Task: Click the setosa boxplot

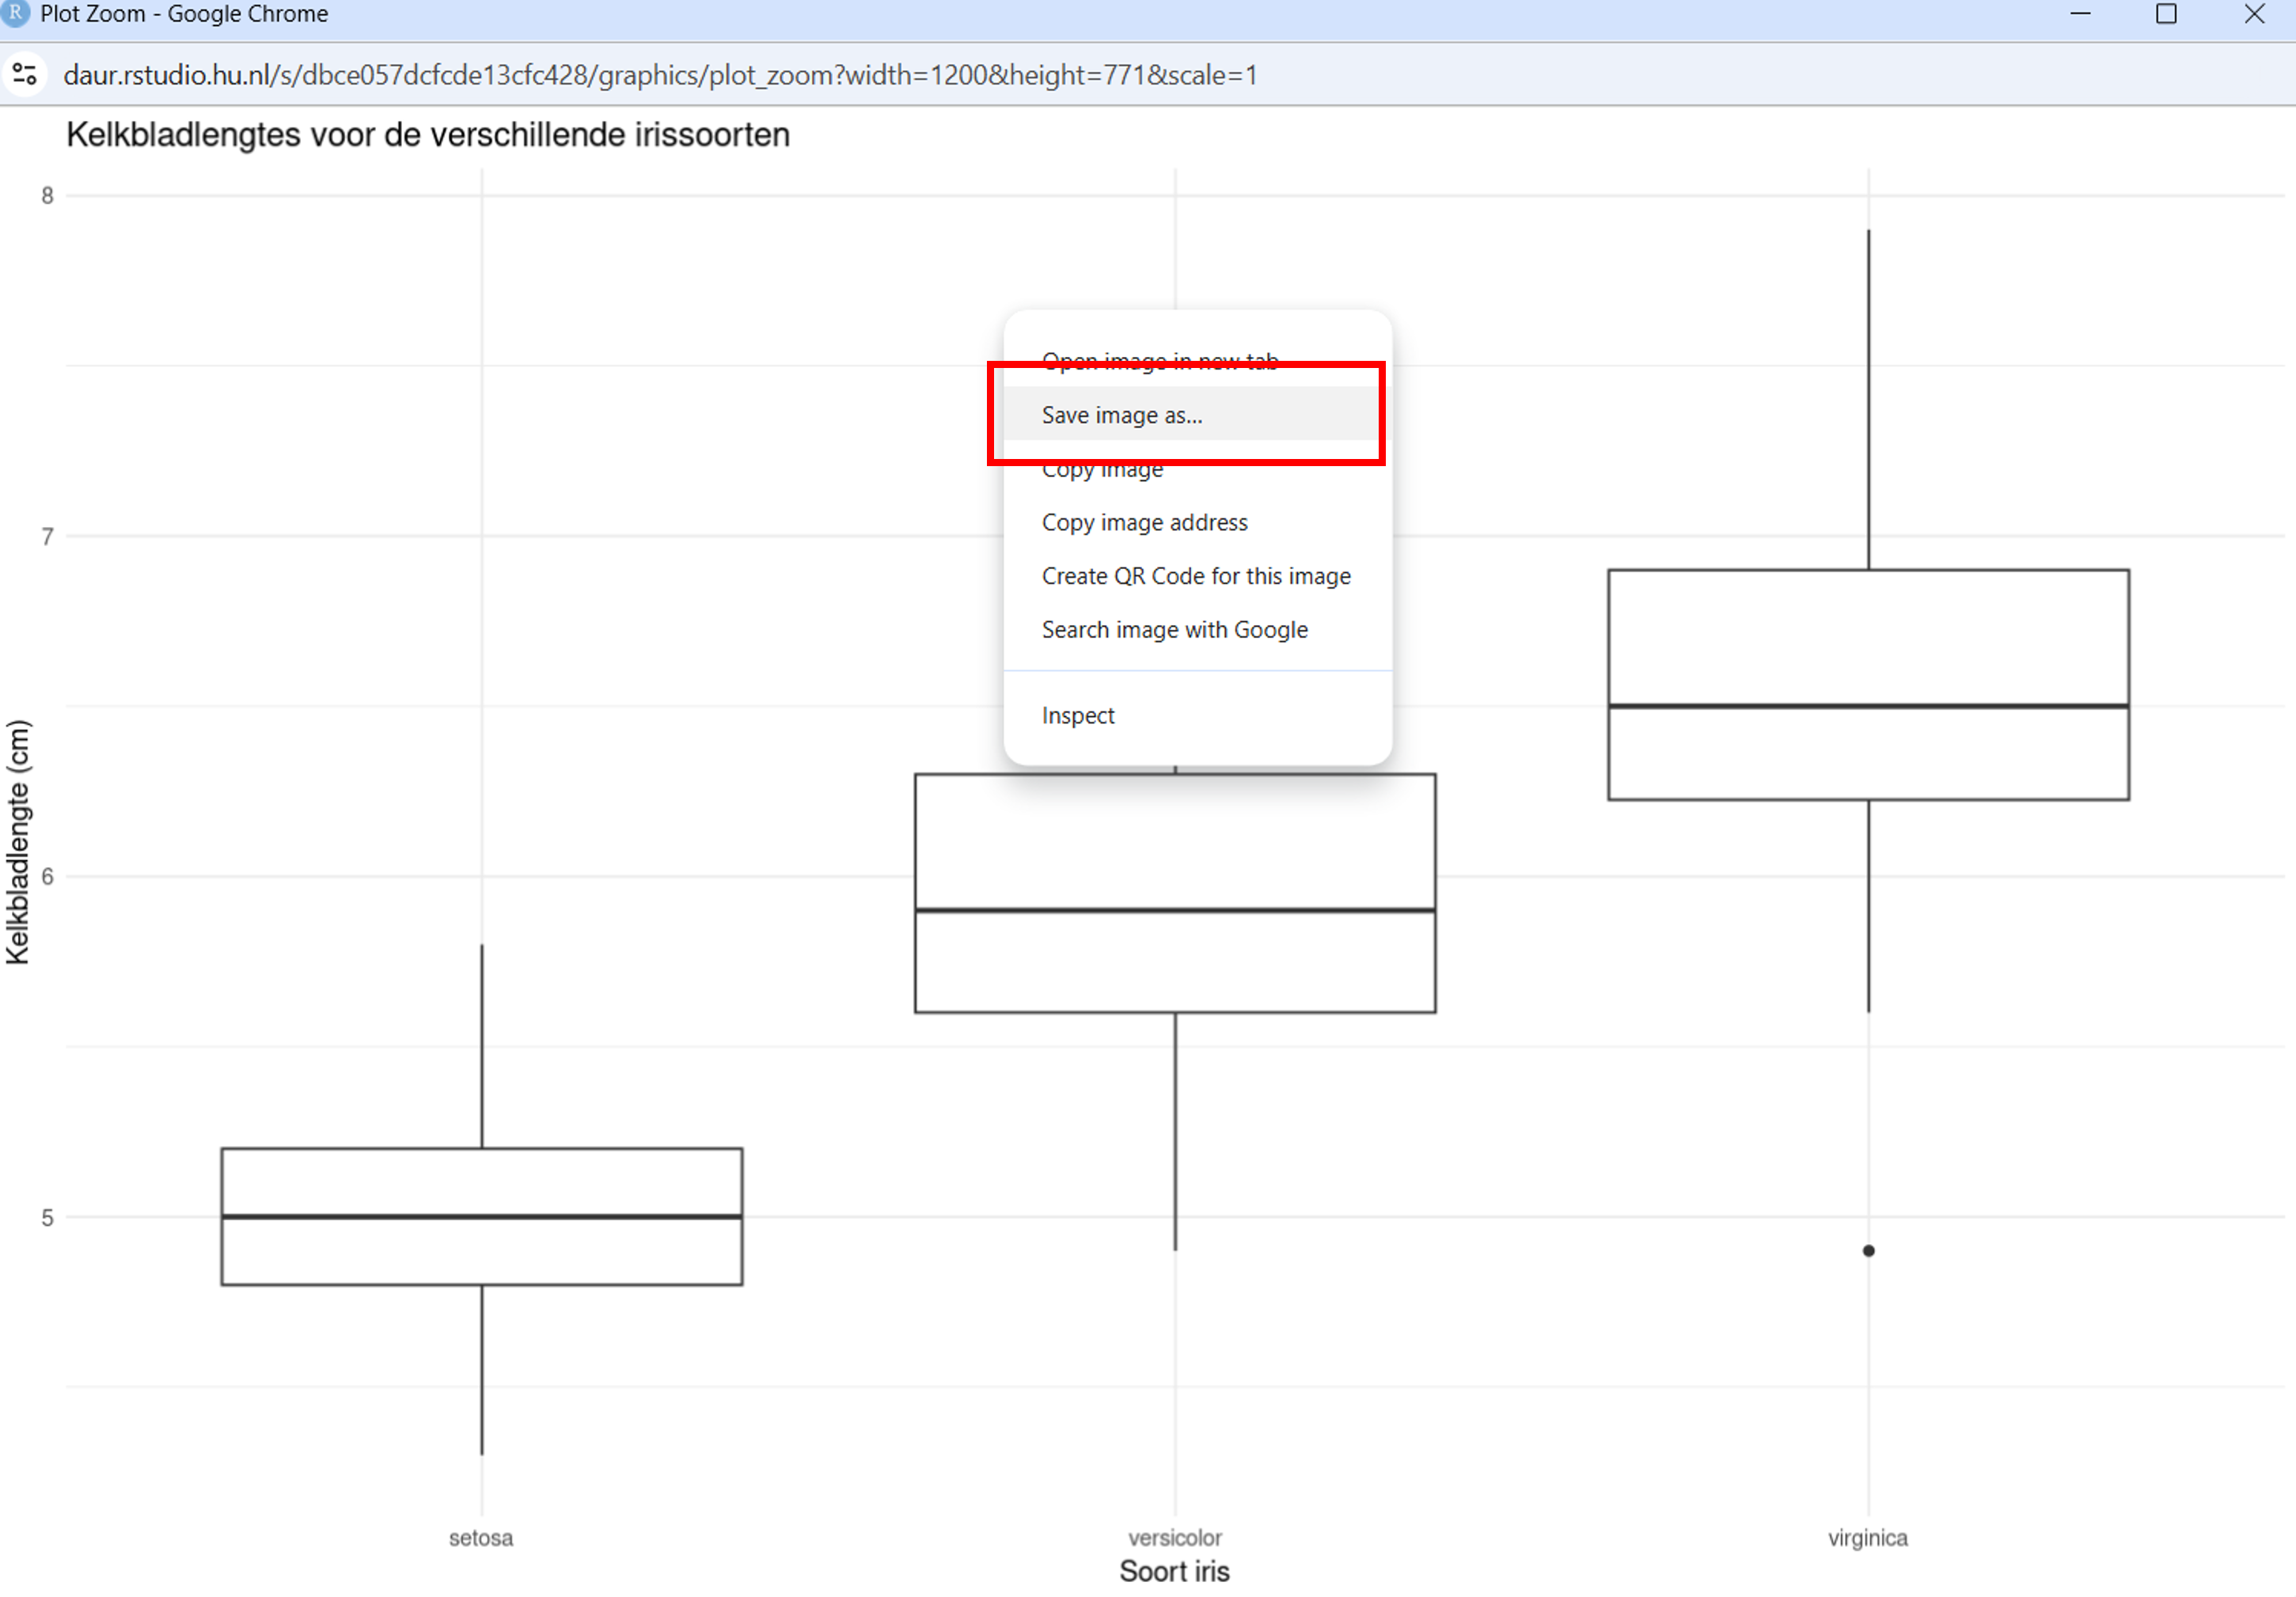Action: point(481,1215)
